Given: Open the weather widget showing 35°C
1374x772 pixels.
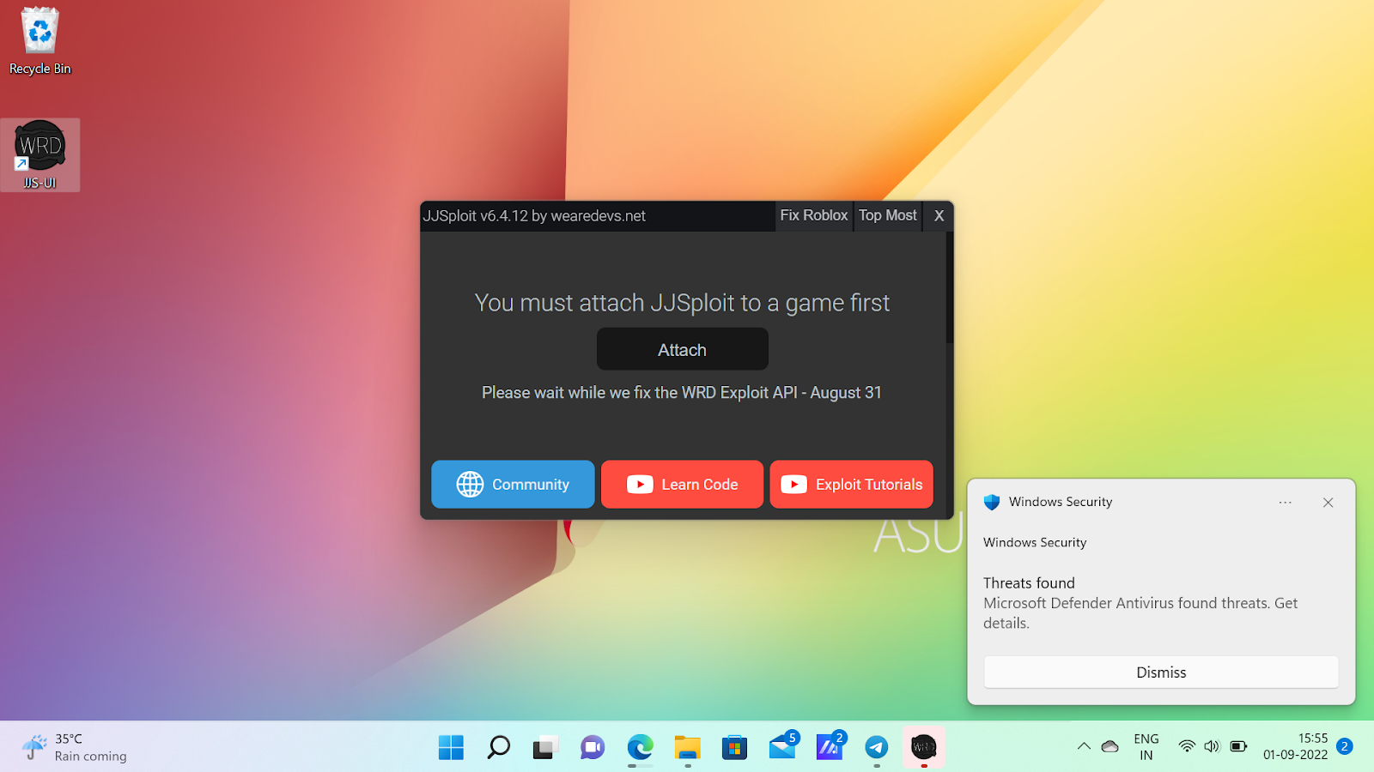Looking at the screenshot, I should 75,747.
